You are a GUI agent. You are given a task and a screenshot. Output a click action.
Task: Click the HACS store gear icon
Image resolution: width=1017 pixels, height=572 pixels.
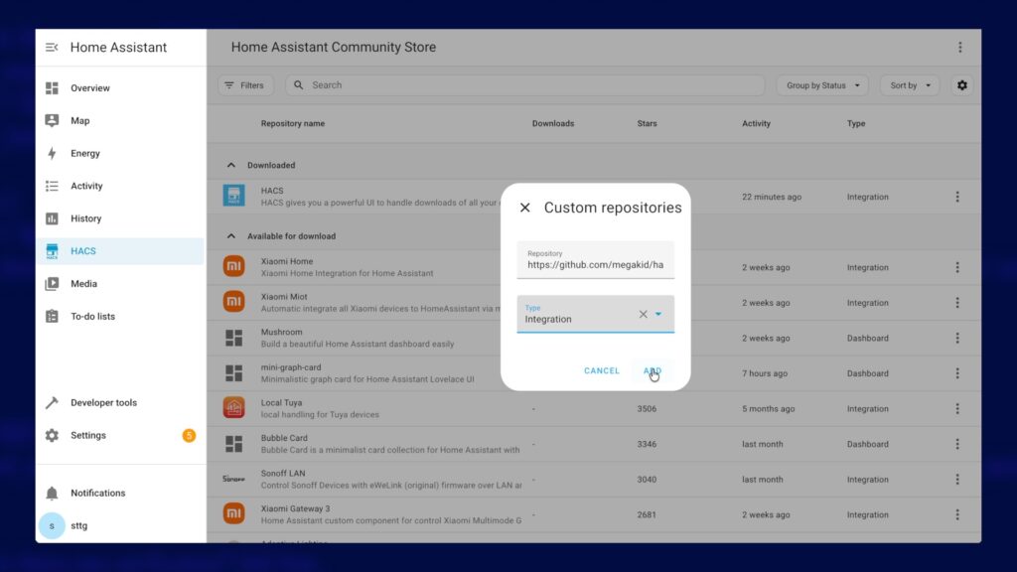click(x=961, y=85)
